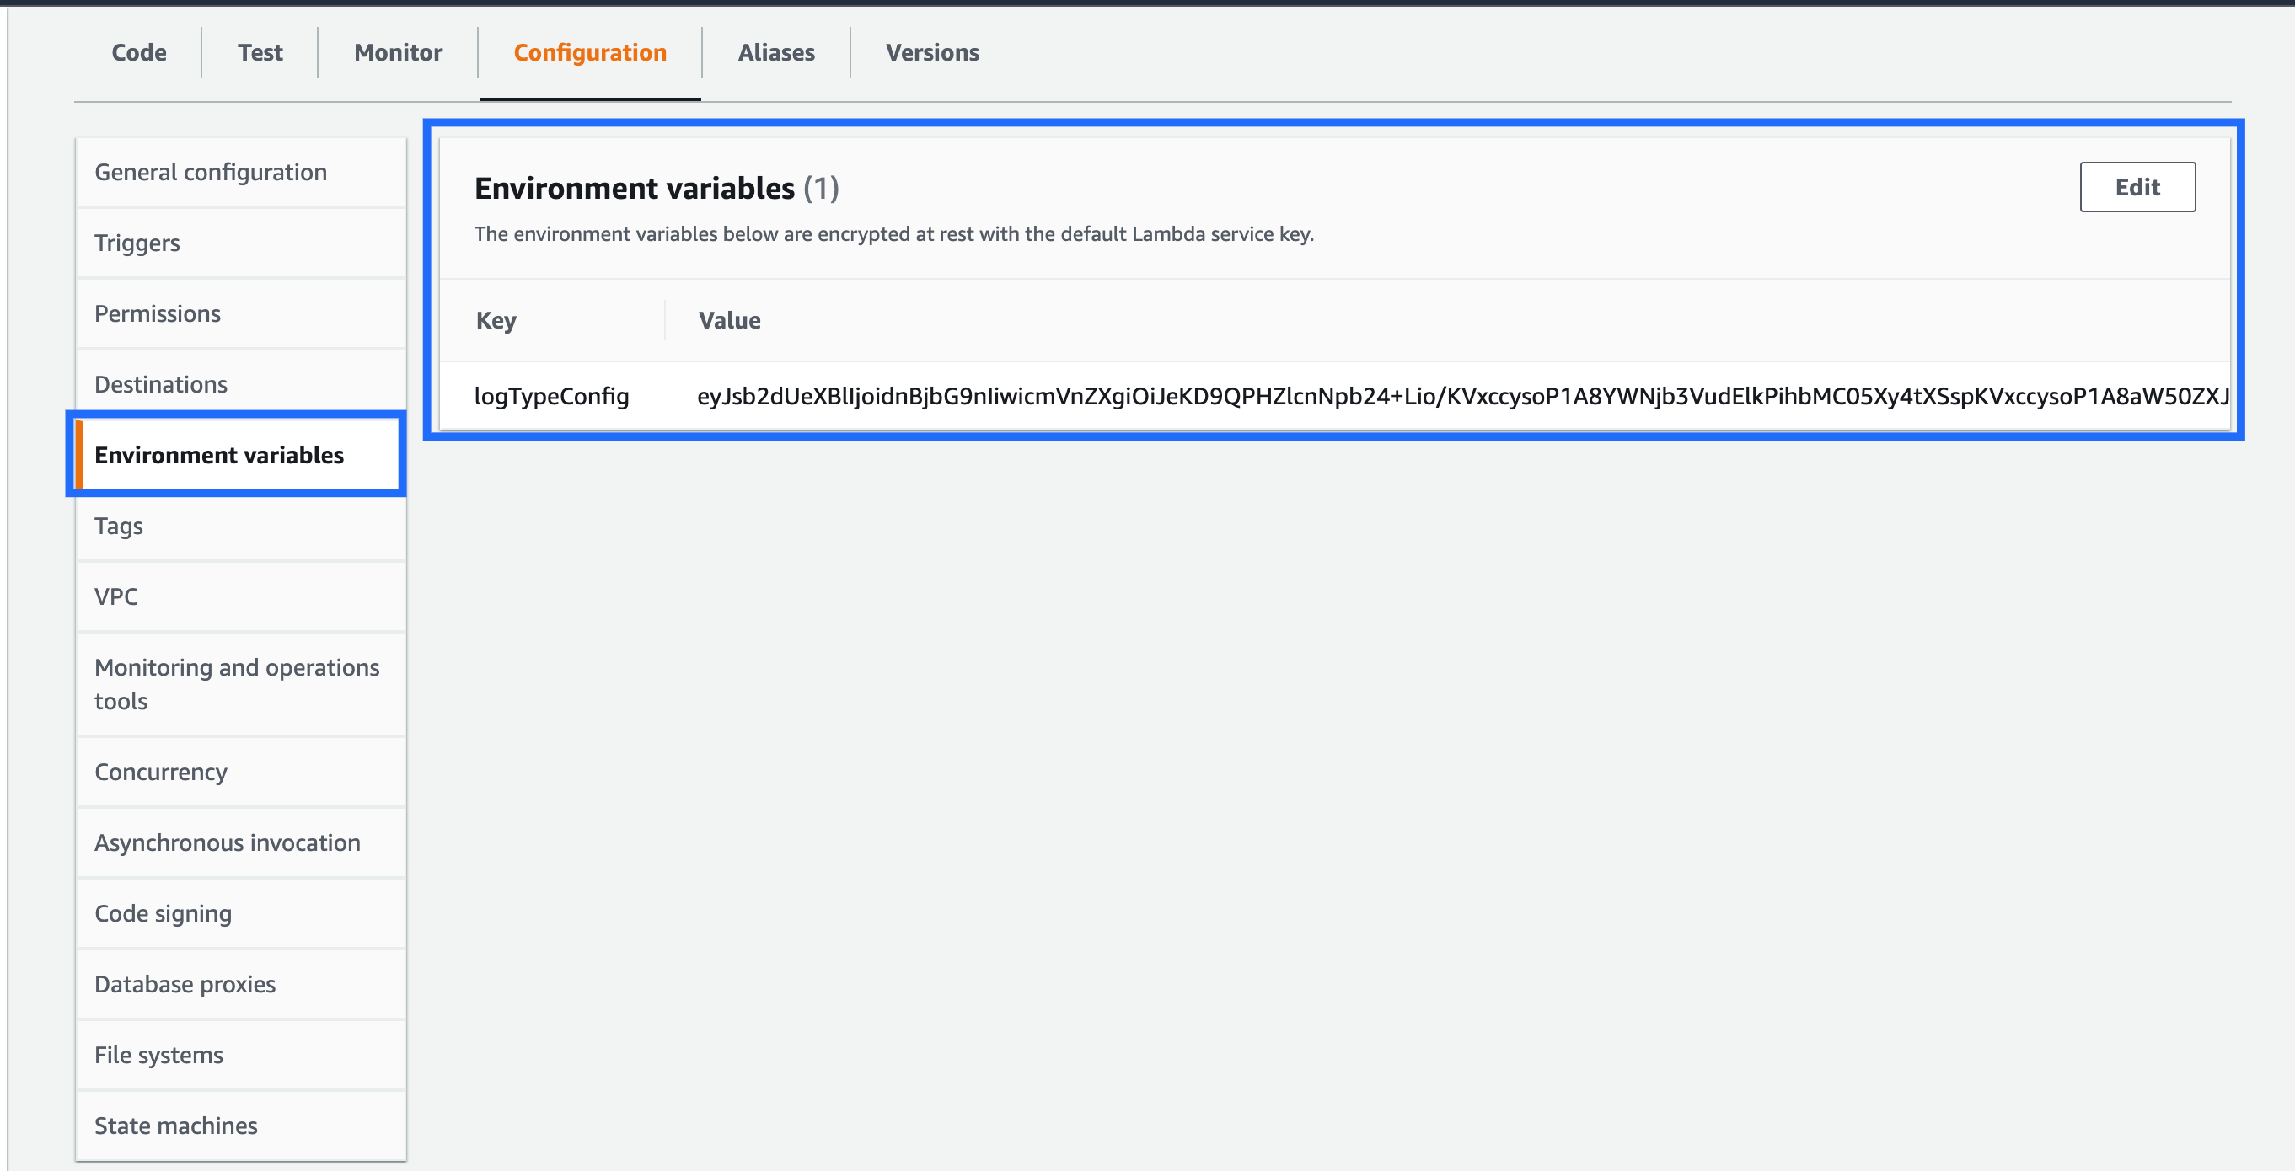This screenshot has width=2295, height=1171.
Task: Open the Code signing section
Action: 163,914
